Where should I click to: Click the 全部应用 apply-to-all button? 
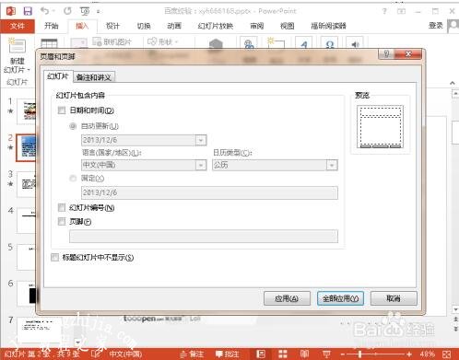tap(340, 298)
